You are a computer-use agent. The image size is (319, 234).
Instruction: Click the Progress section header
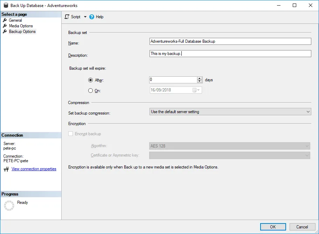(31, 194)
